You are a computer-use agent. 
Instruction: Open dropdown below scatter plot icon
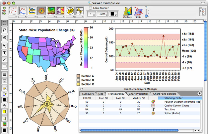(x=13, y=17)
